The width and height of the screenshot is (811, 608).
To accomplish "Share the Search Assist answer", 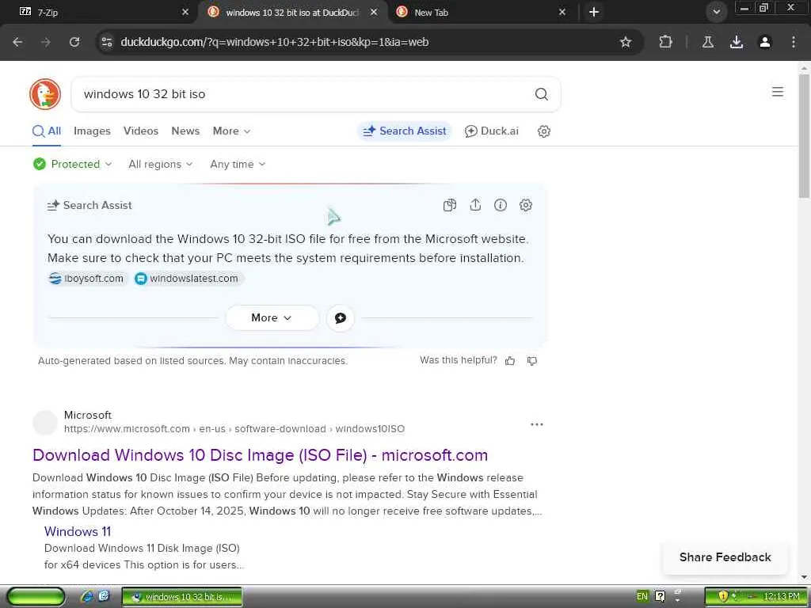I will pyautogui.click(x=475, y=205).
